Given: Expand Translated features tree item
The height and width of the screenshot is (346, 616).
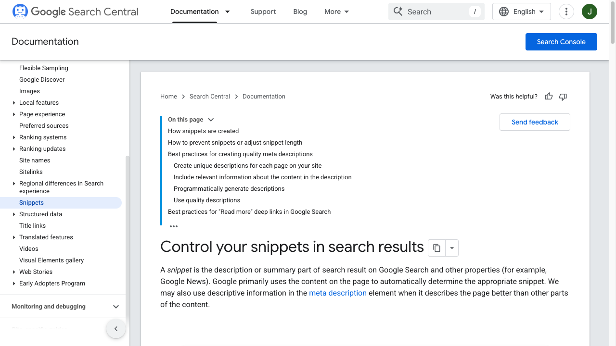Looking at the screenshot, I should point(14,237).
